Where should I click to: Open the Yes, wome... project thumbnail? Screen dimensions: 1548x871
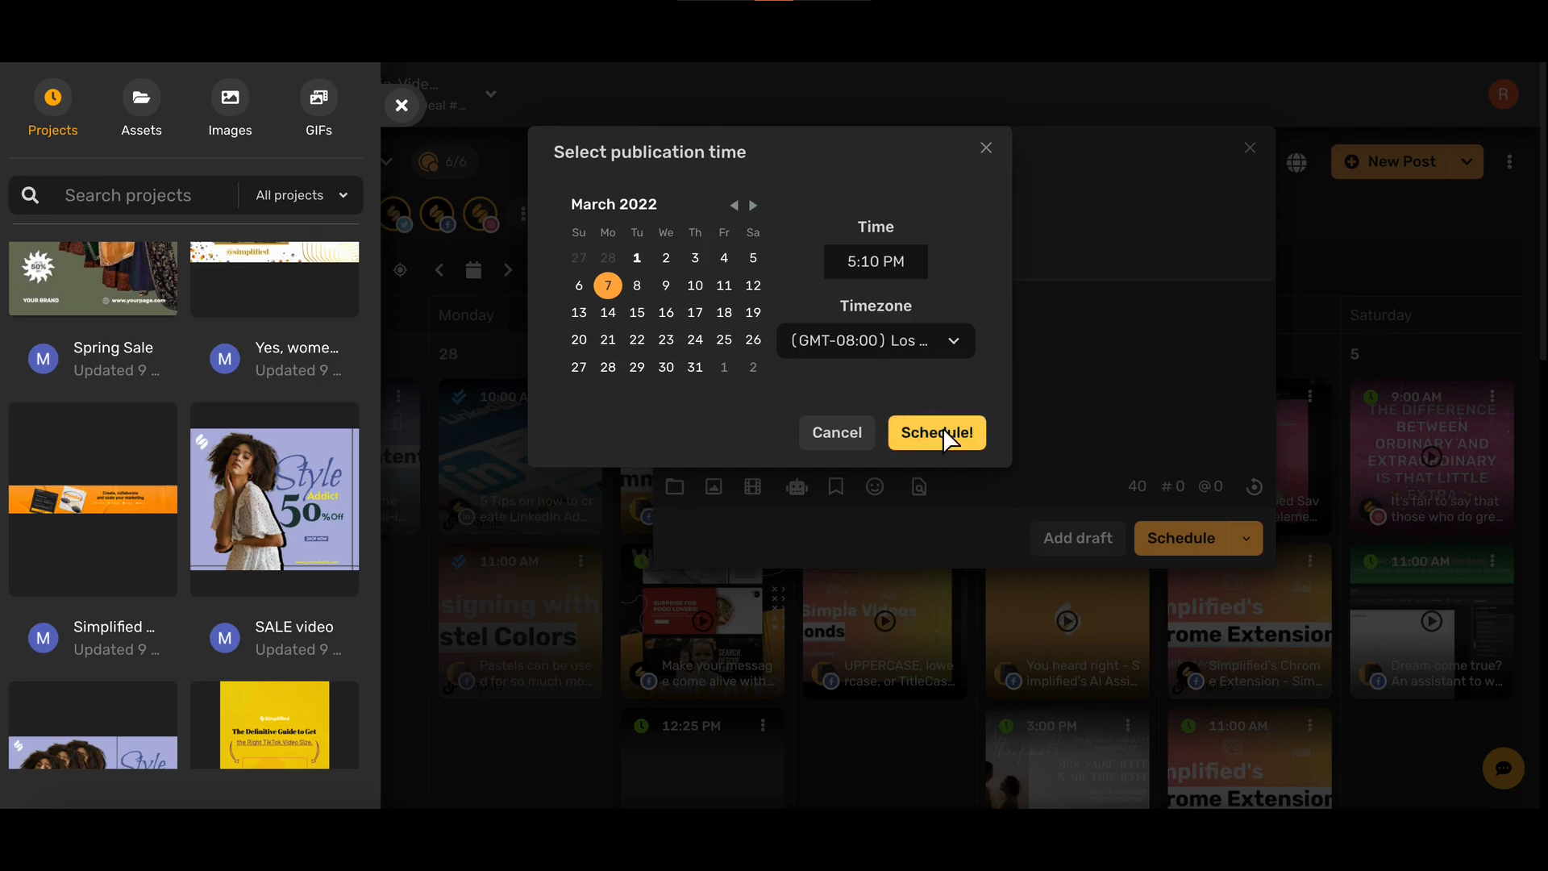click(x=274, y=279)
